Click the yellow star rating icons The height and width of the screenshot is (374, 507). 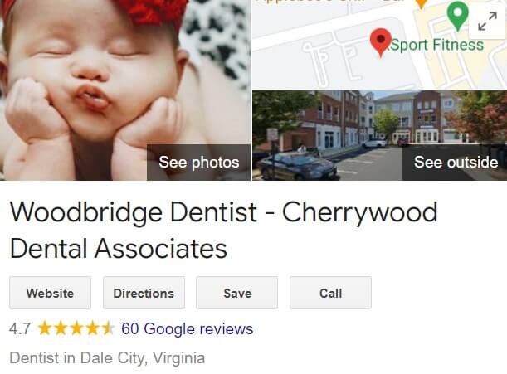[x=76, y=328]
